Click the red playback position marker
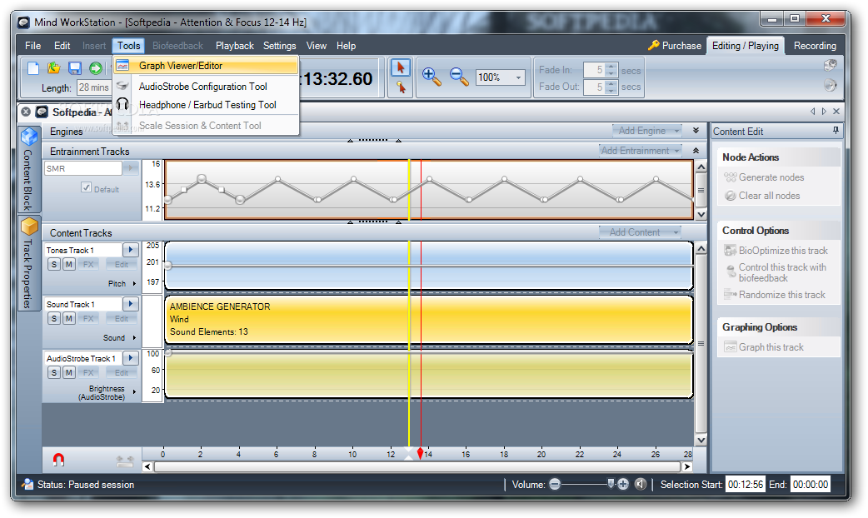 (420, 453)
